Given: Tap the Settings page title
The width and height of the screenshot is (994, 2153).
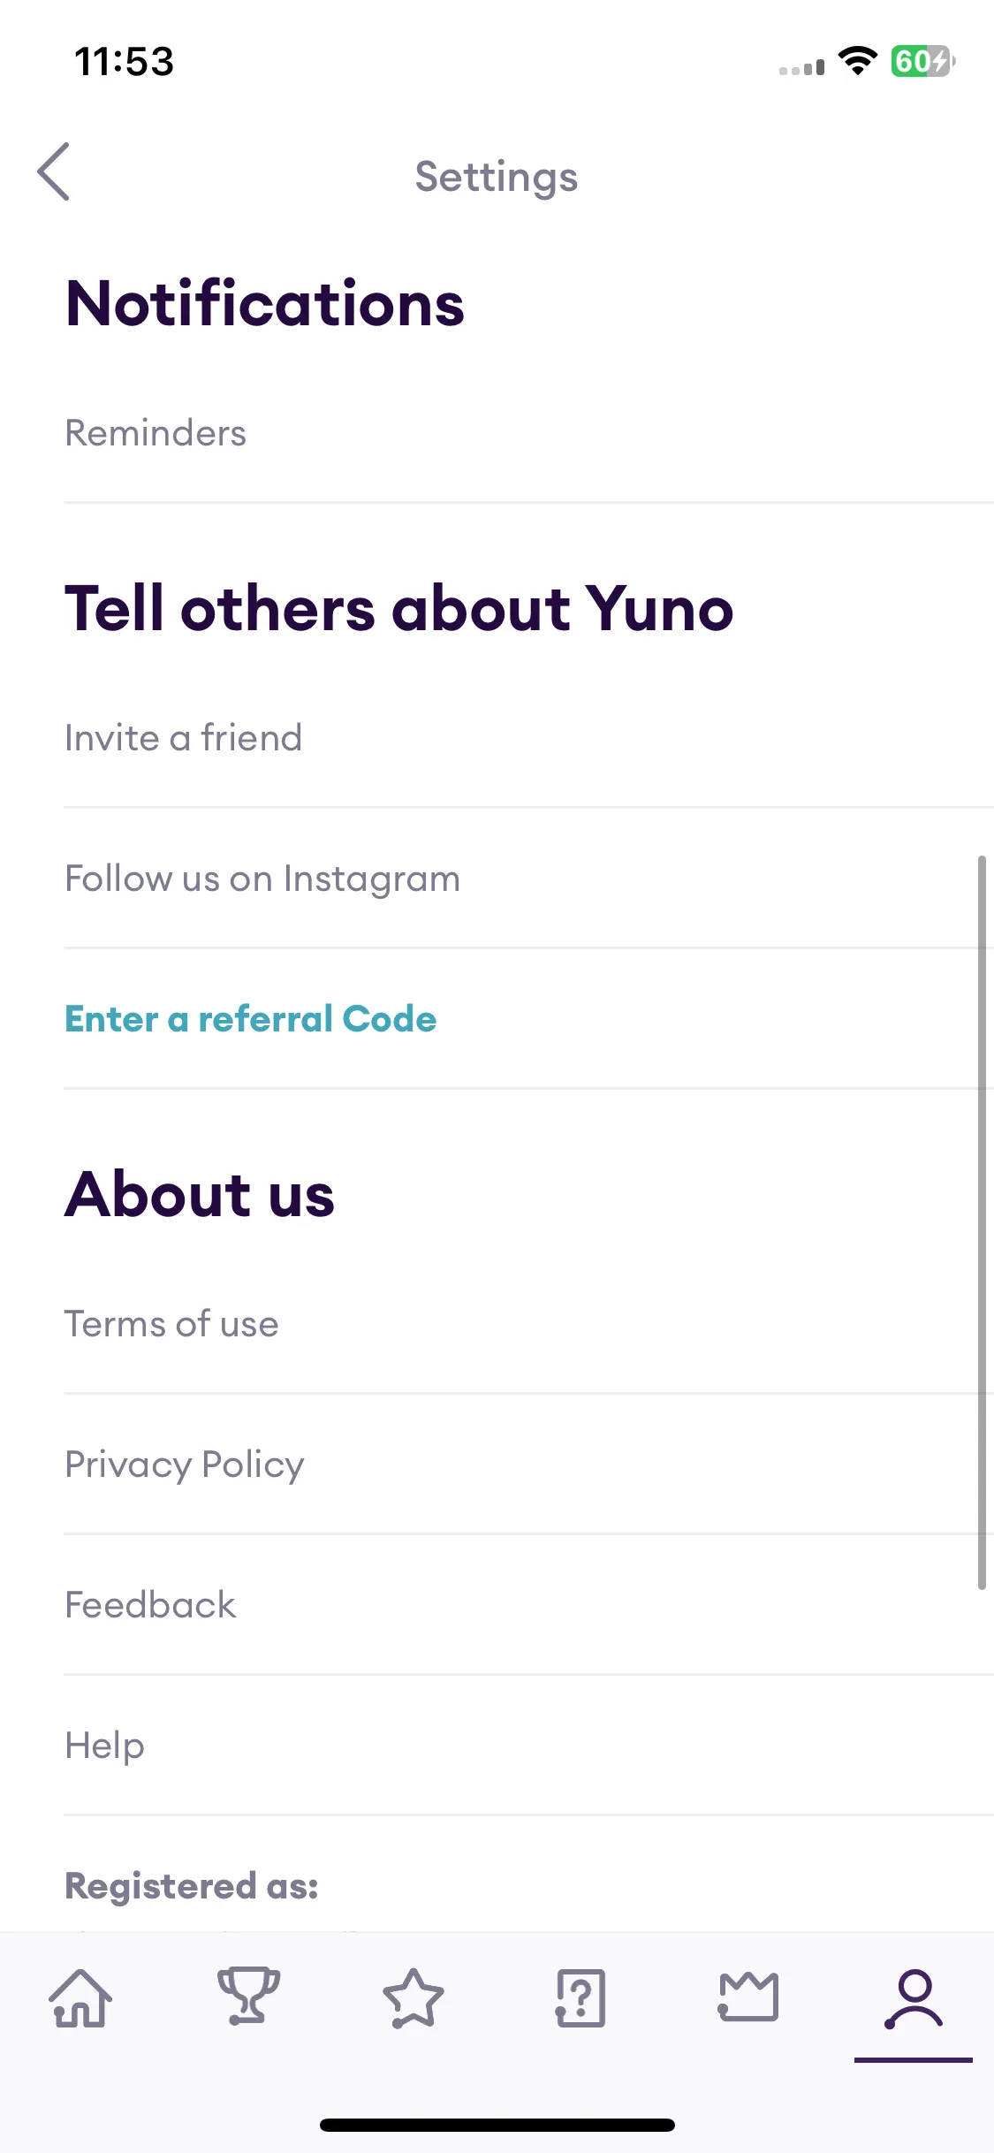Looking at the screenshot, I should click(x=497, y=178).
